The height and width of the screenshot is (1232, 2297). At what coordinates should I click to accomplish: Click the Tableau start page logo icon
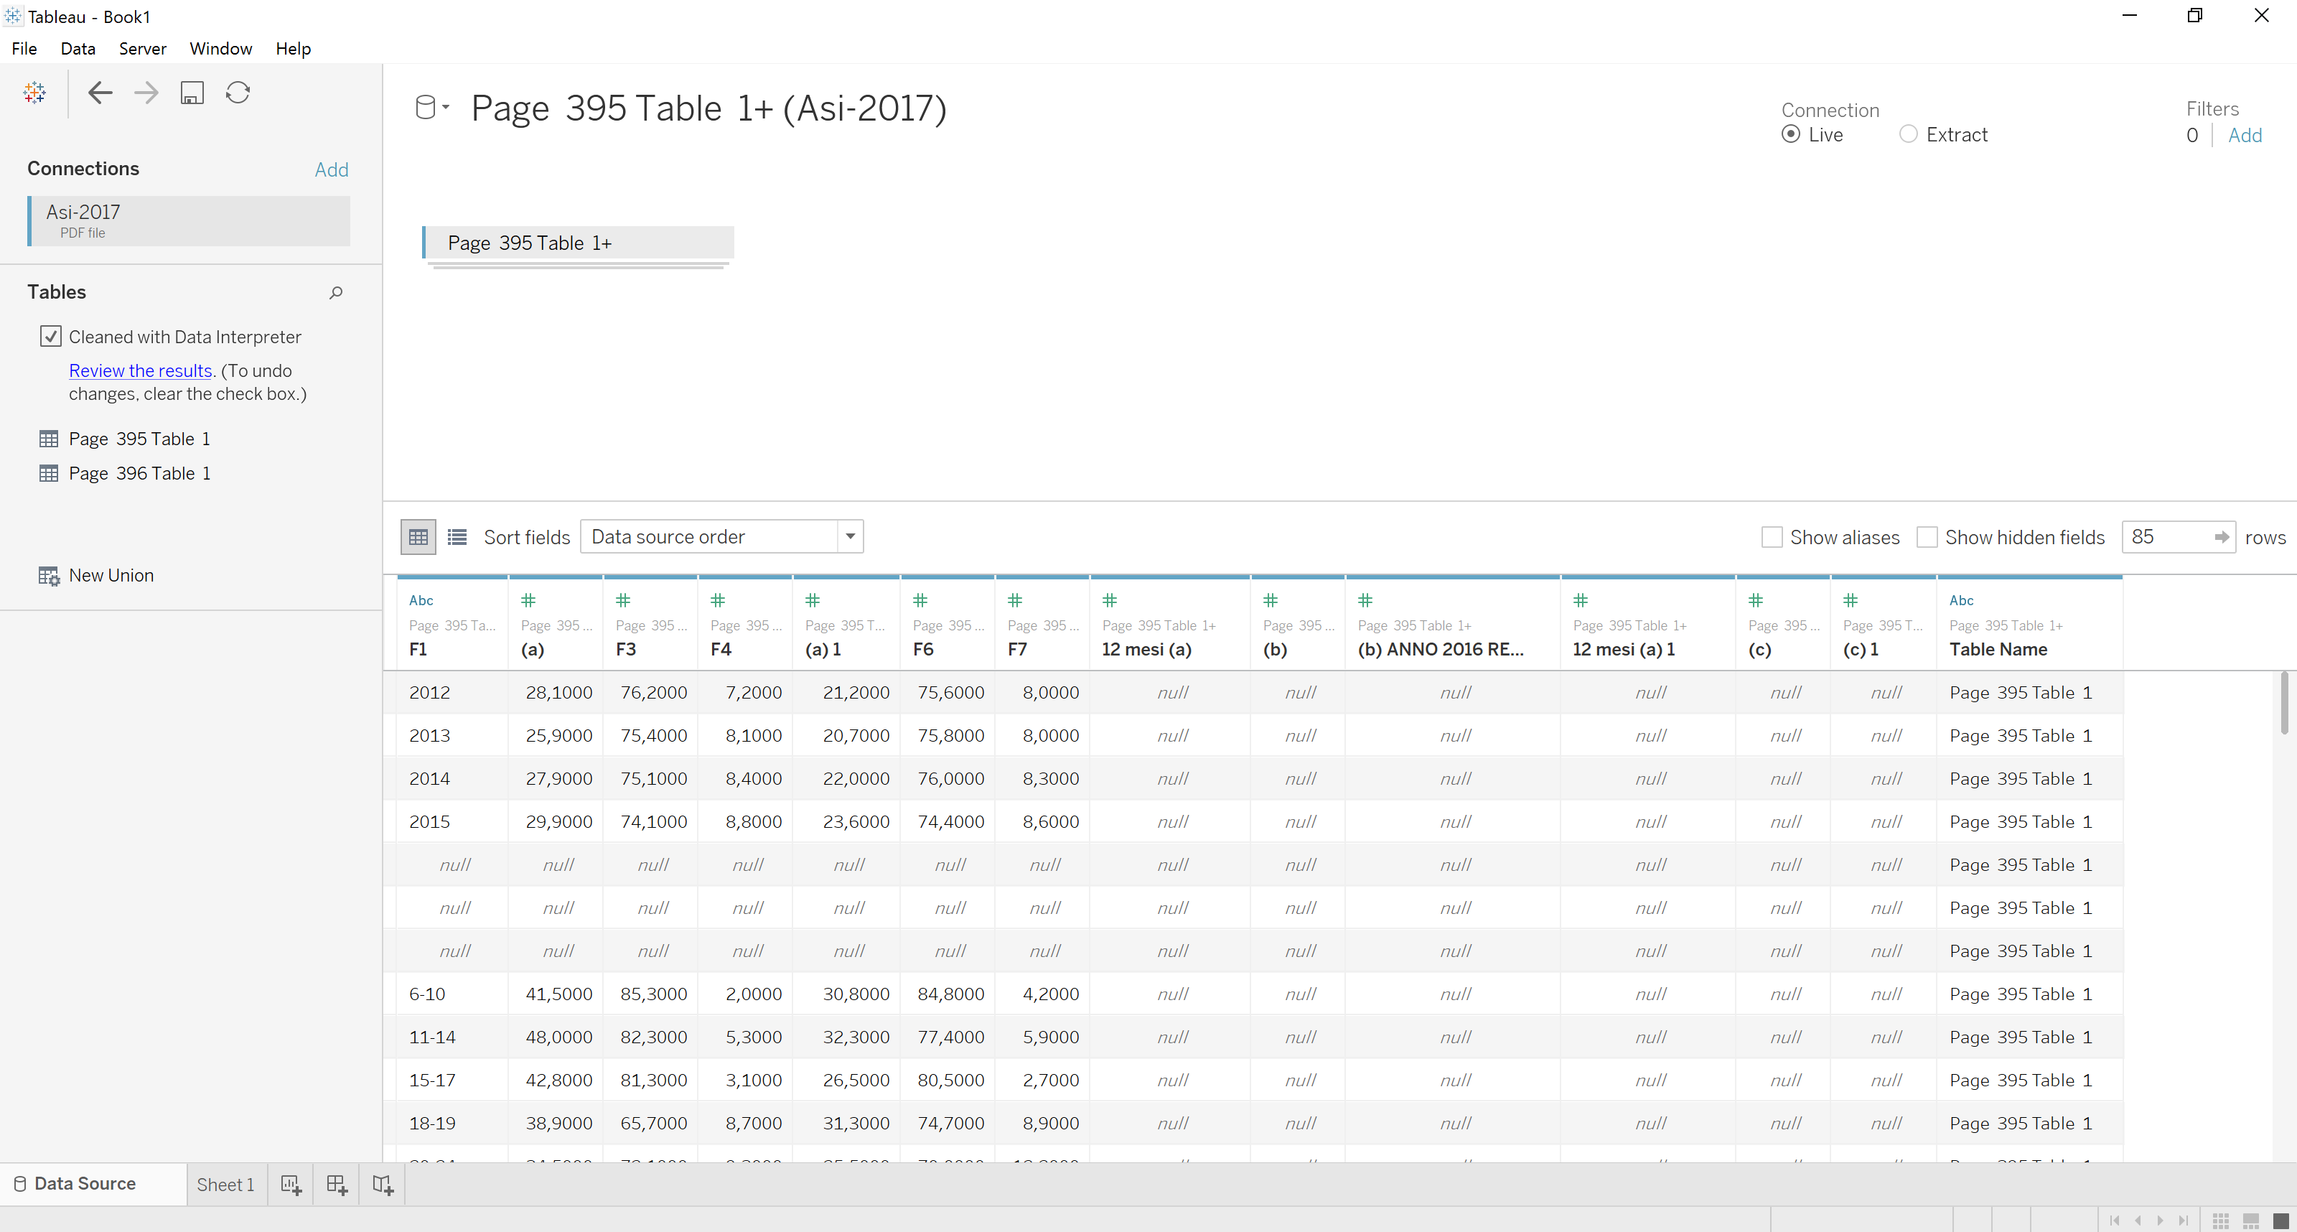tap(34, 93)
